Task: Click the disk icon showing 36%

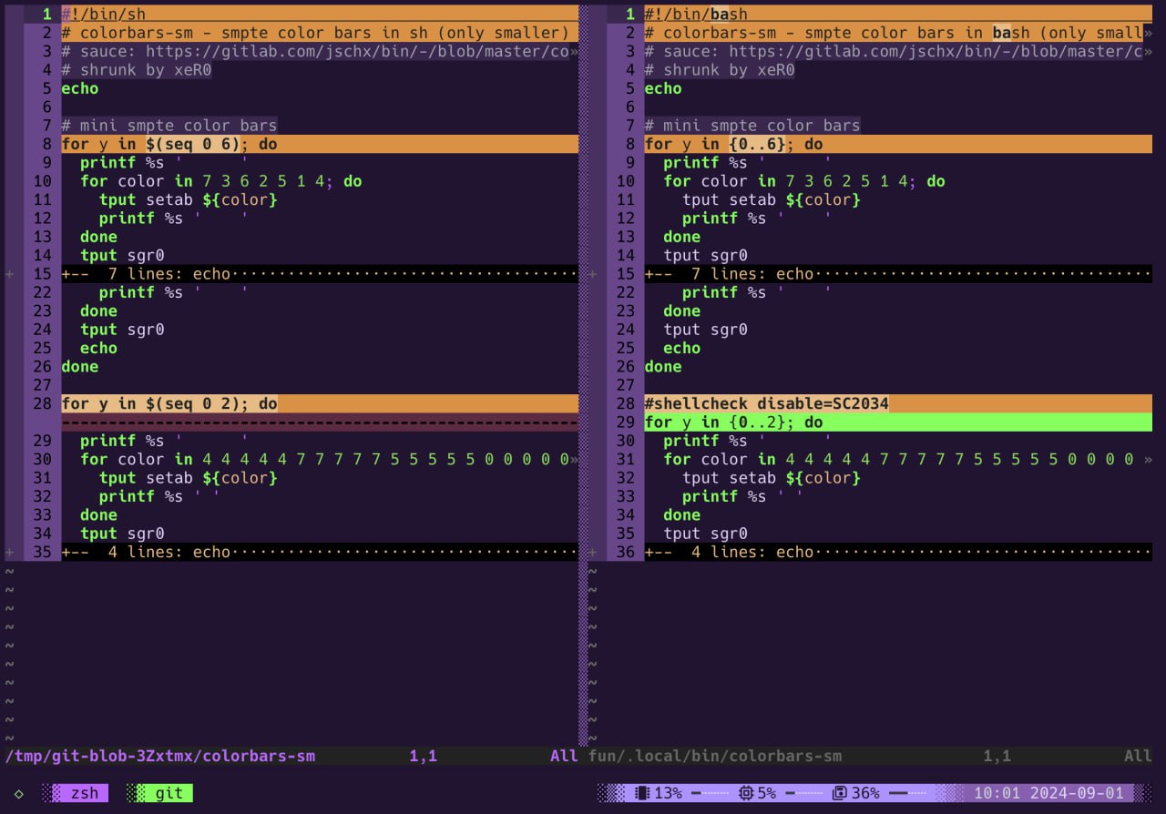Action: point(840,793)
